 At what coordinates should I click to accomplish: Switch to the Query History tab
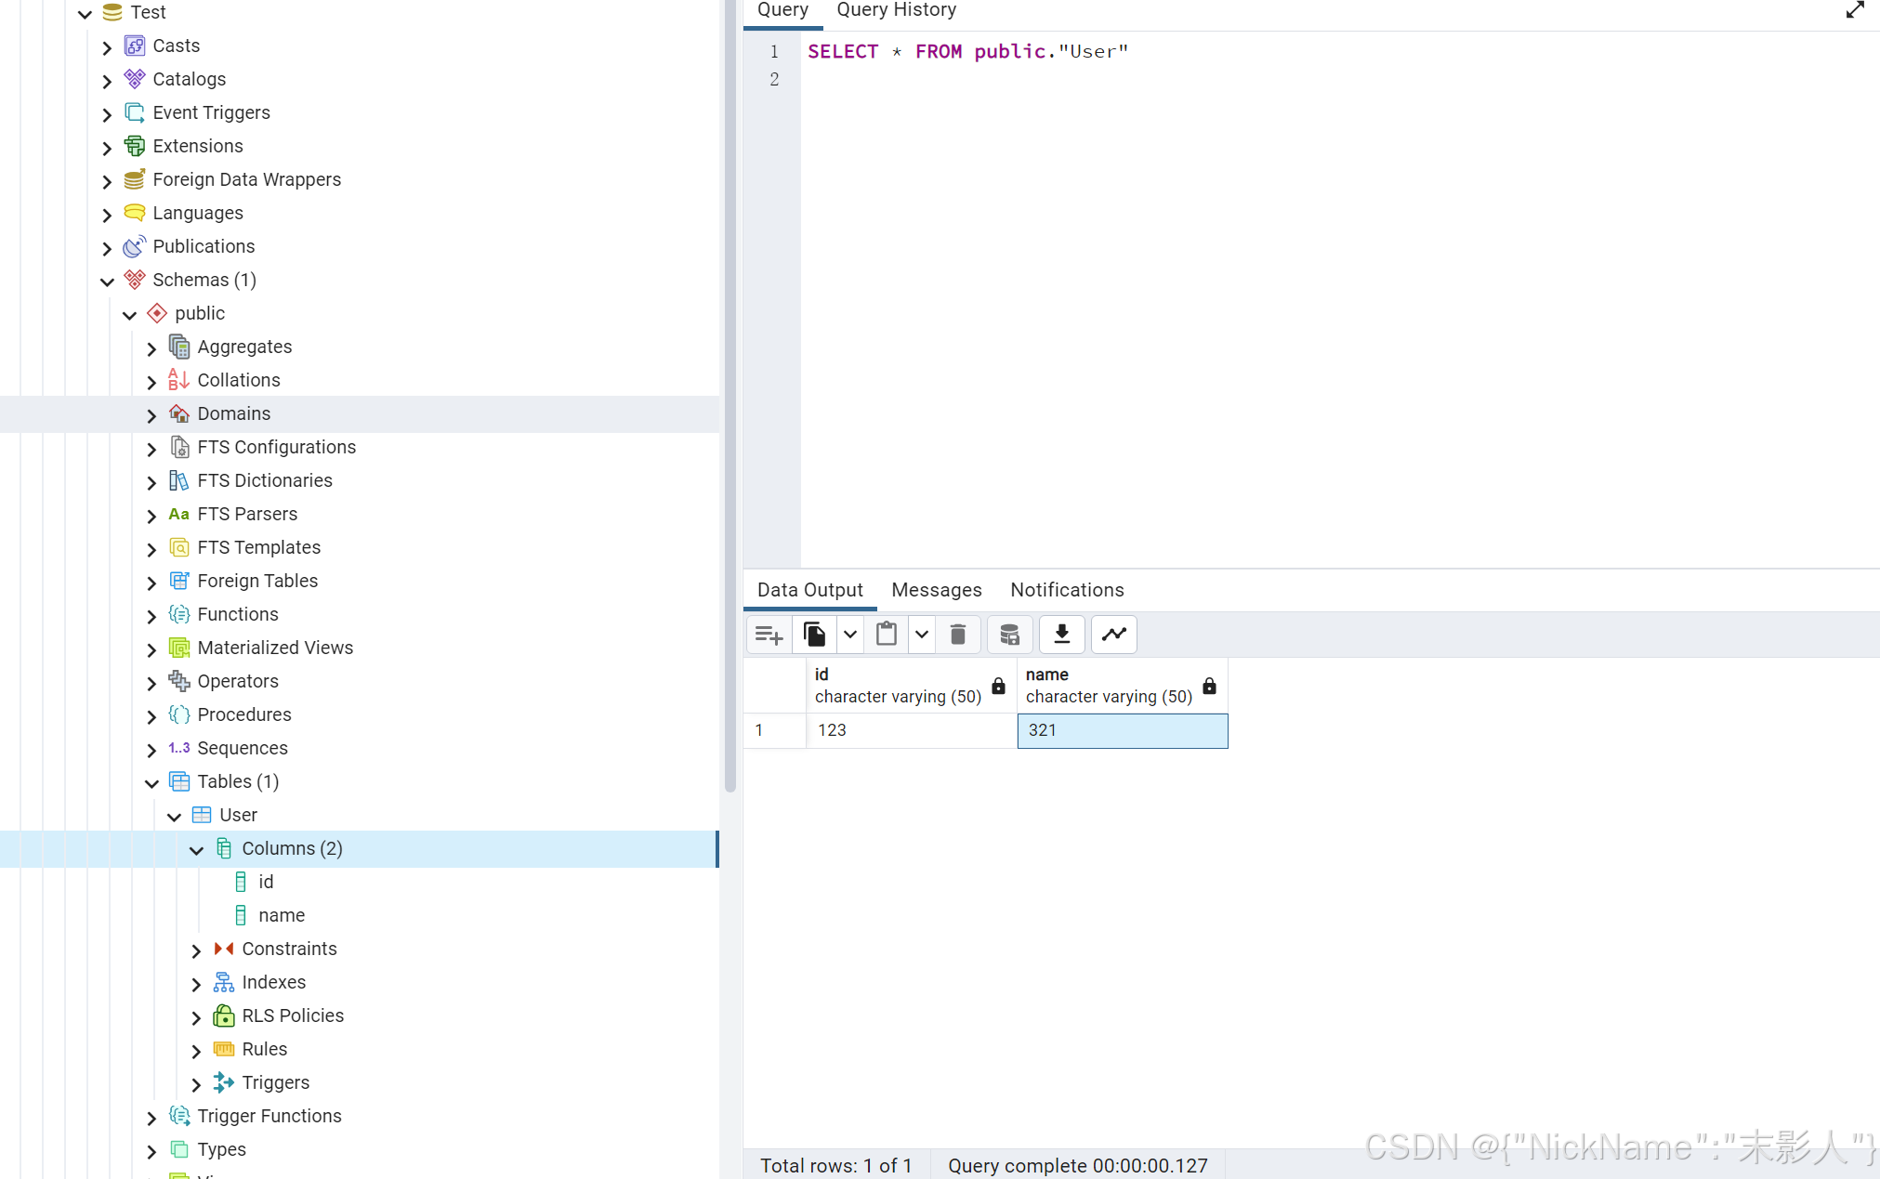896,10
